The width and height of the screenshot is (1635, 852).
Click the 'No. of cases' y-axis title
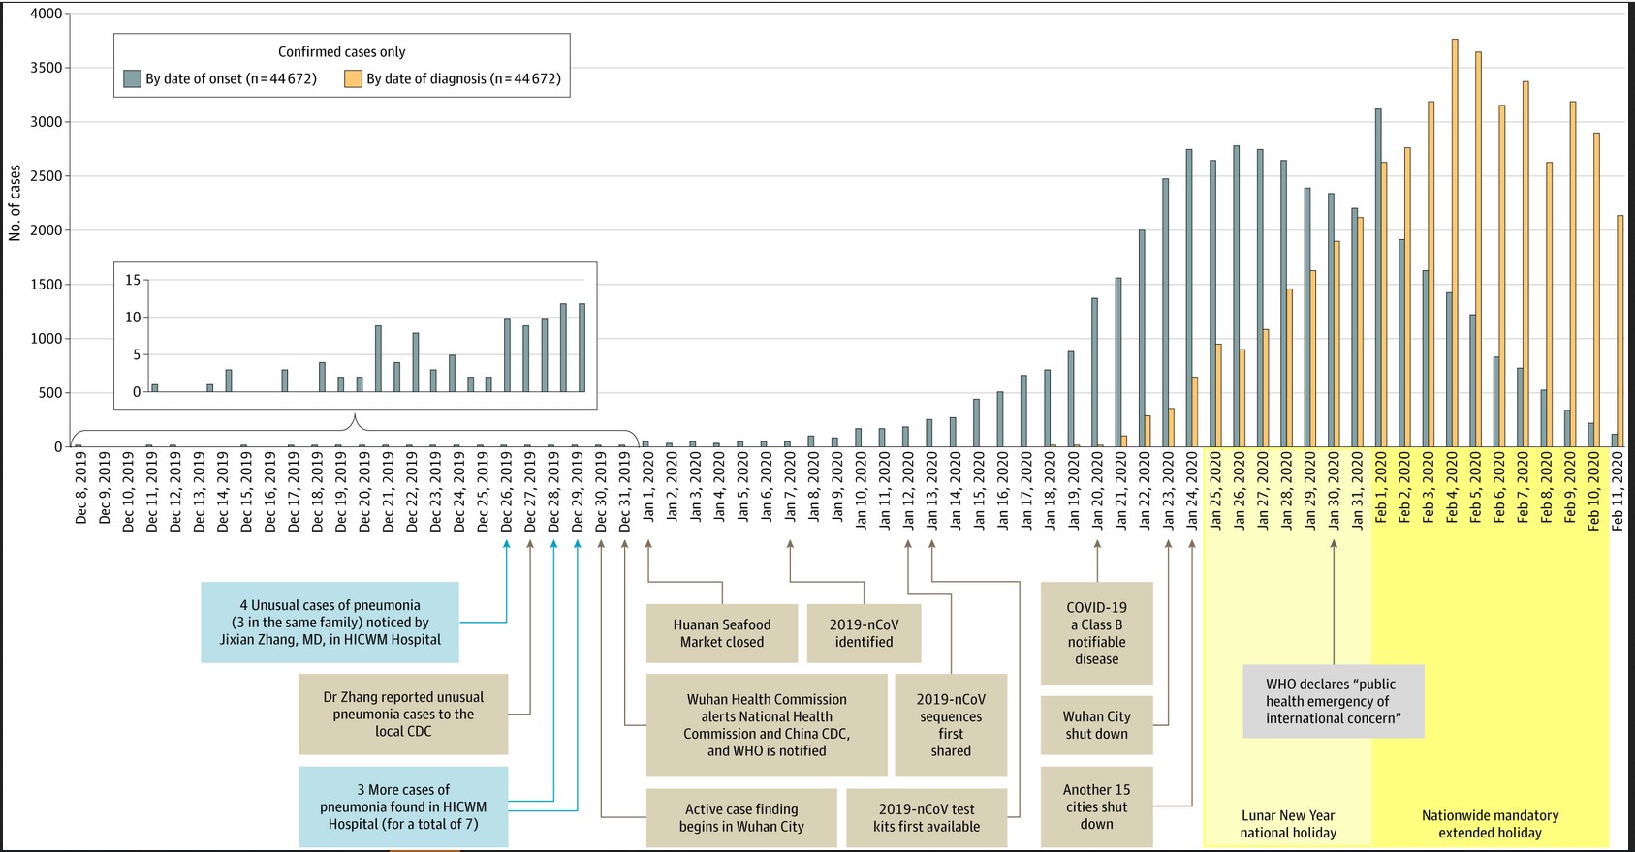click(x=15, y=203)
